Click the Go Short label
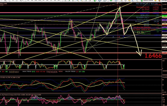 click(x=145, y=9)
